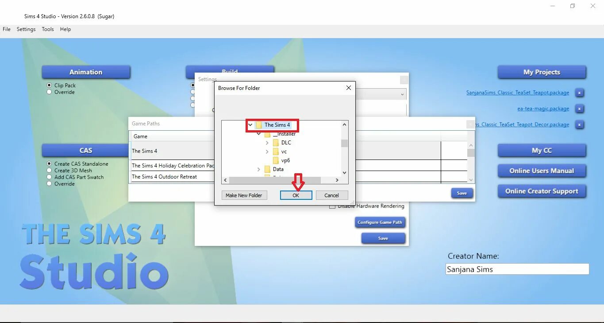Click the Game column header
604x323 pixels.
[x=140, y=136]
